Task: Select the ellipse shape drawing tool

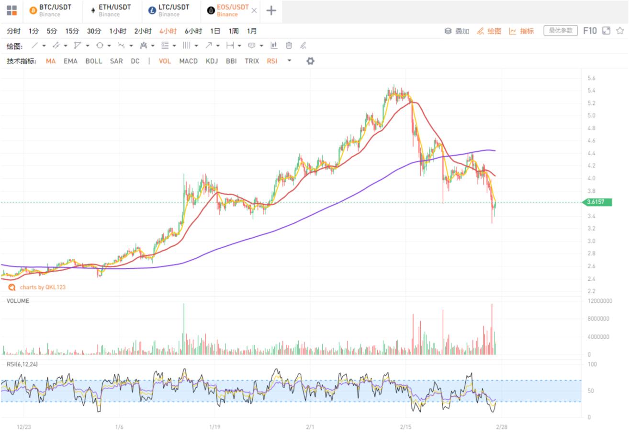Action: [x=100, y=46]
